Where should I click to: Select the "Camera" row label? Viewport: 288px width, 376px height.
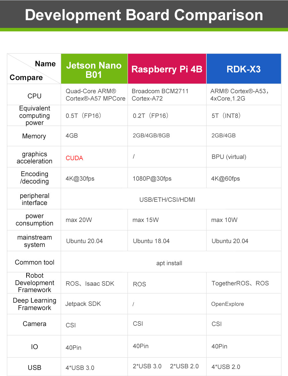(x=35, y=324)
